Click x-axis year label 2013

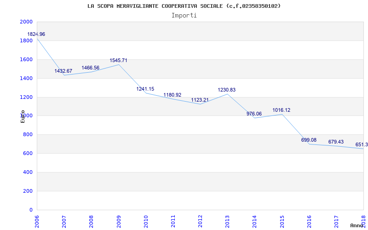(227, 222)
